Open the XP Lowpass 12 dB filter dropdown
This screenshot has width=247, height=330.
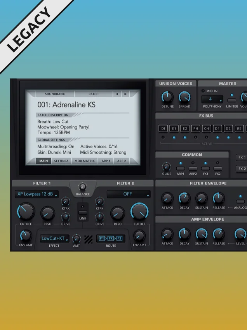coord(37,194)
